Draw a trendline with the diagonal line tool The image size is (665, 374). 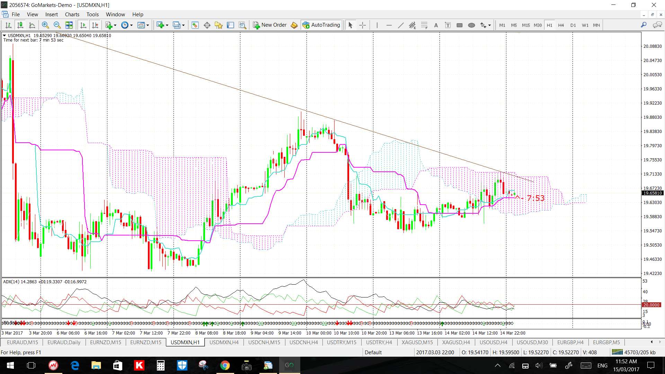click(401, 25)
